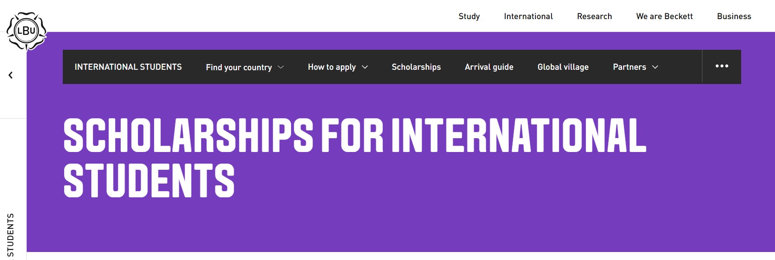Click the LBU rose logo
This screenshot has height=260, width=775.
click(x=26, y=31)
